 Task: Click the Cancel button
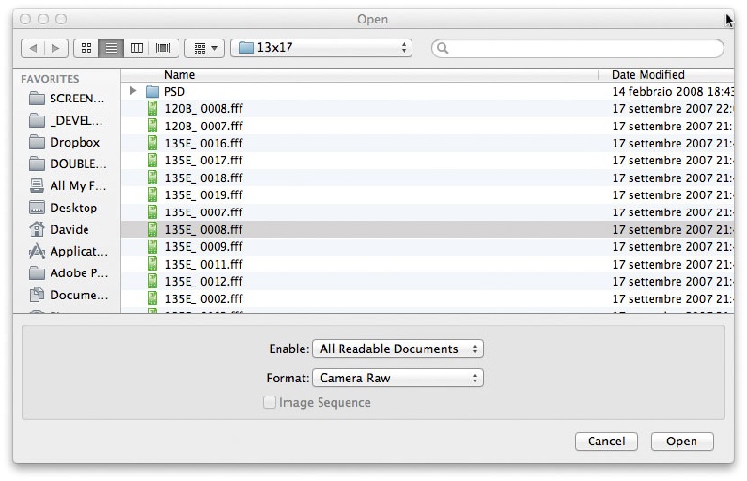click(x=606, y=442)
